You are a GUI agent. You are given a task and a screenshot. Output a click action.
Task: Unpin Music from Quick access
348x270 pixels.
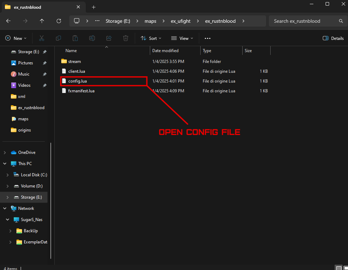(44, 74)
